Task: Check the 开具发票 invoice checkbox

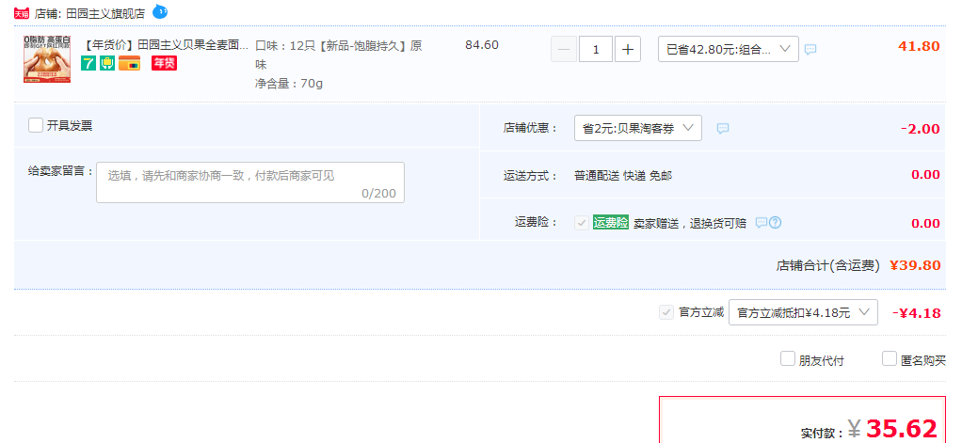Action: [36, 126]
